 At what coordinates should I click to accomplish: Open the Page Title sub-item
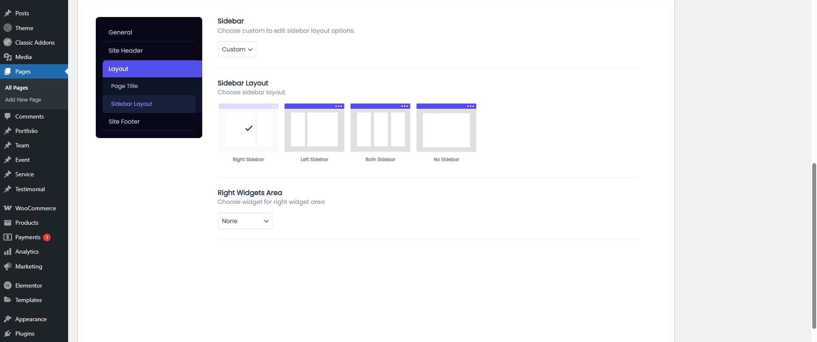pos(124,86)
